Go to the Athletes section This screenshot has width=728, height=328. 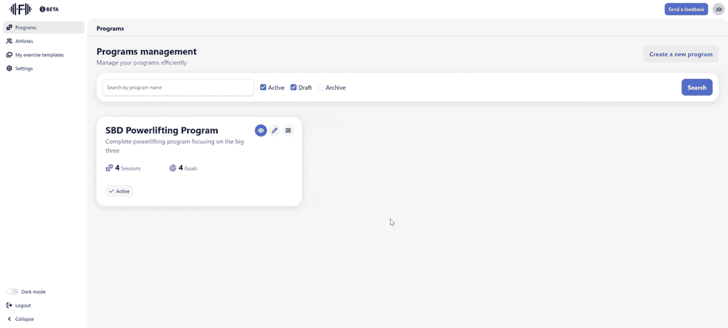click(24, 41)
